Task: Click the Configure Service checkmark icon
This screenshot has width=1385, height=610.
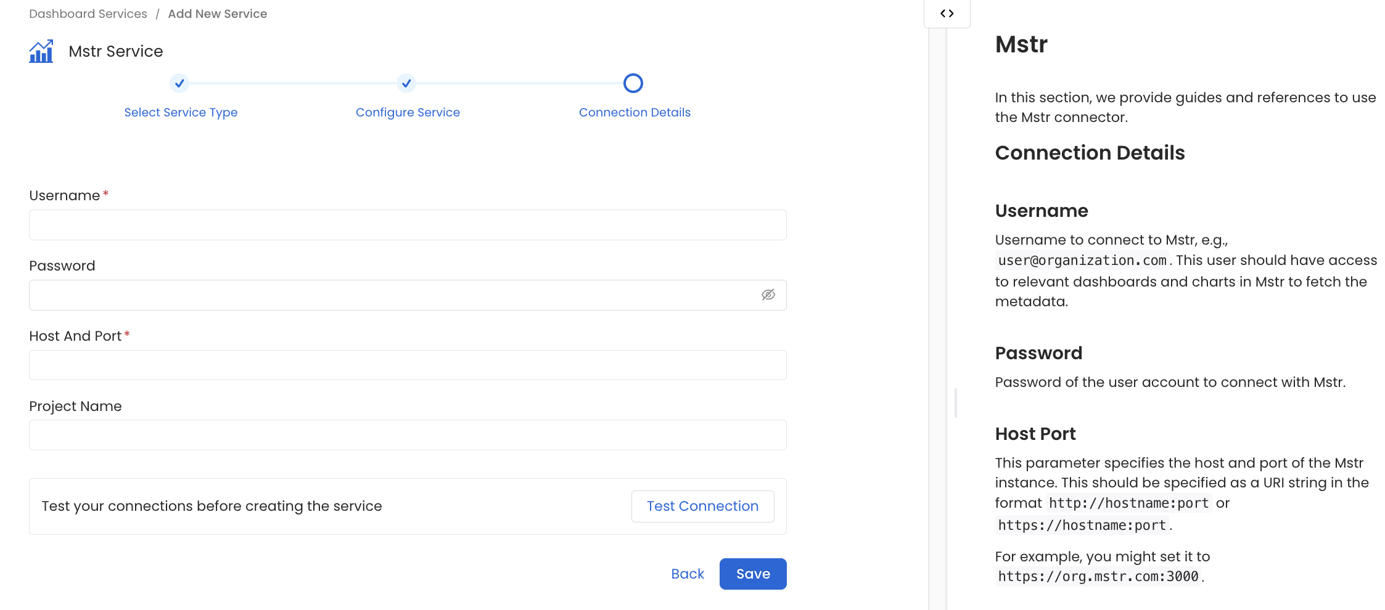Action: 406,83
